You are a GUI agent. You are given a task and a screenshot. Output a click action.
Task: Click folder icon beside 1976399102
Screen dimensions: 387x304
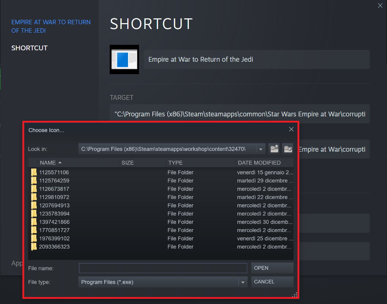[34, 239]
